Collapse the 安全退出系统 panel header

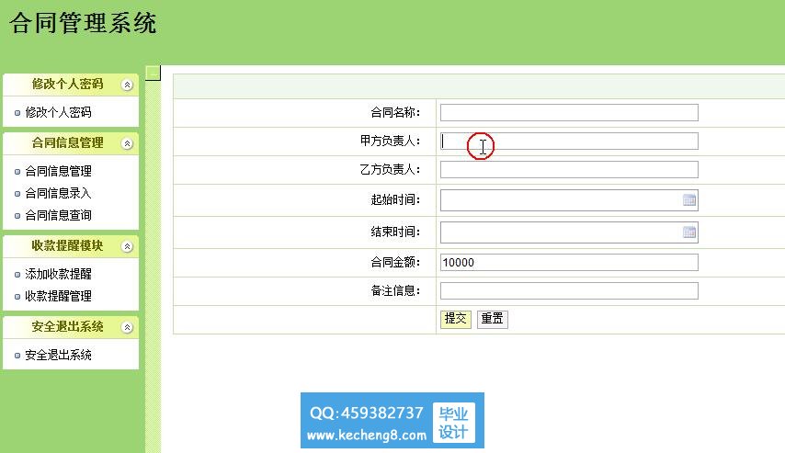tap(127, 327)
